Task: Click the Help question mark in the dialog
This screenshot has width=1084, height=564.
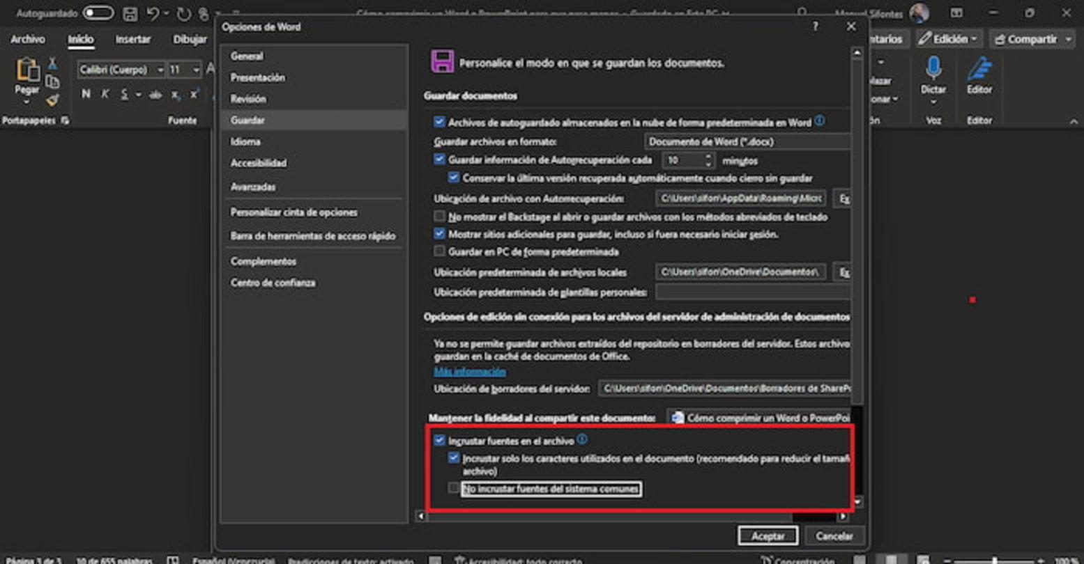Action: point(814,26)
